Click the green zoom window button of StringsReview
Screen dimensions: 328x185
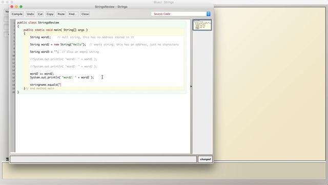(21, 7)
